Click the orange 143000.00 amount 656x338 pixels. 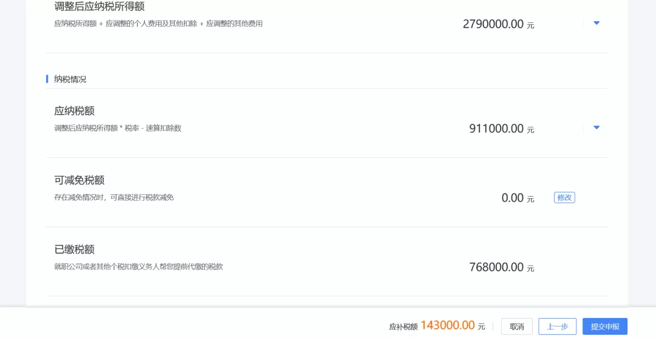447,325
